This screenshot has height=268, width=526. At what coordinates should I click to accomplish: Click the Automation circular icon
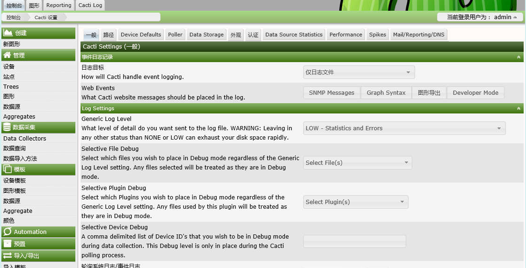[x=7, y=232]
